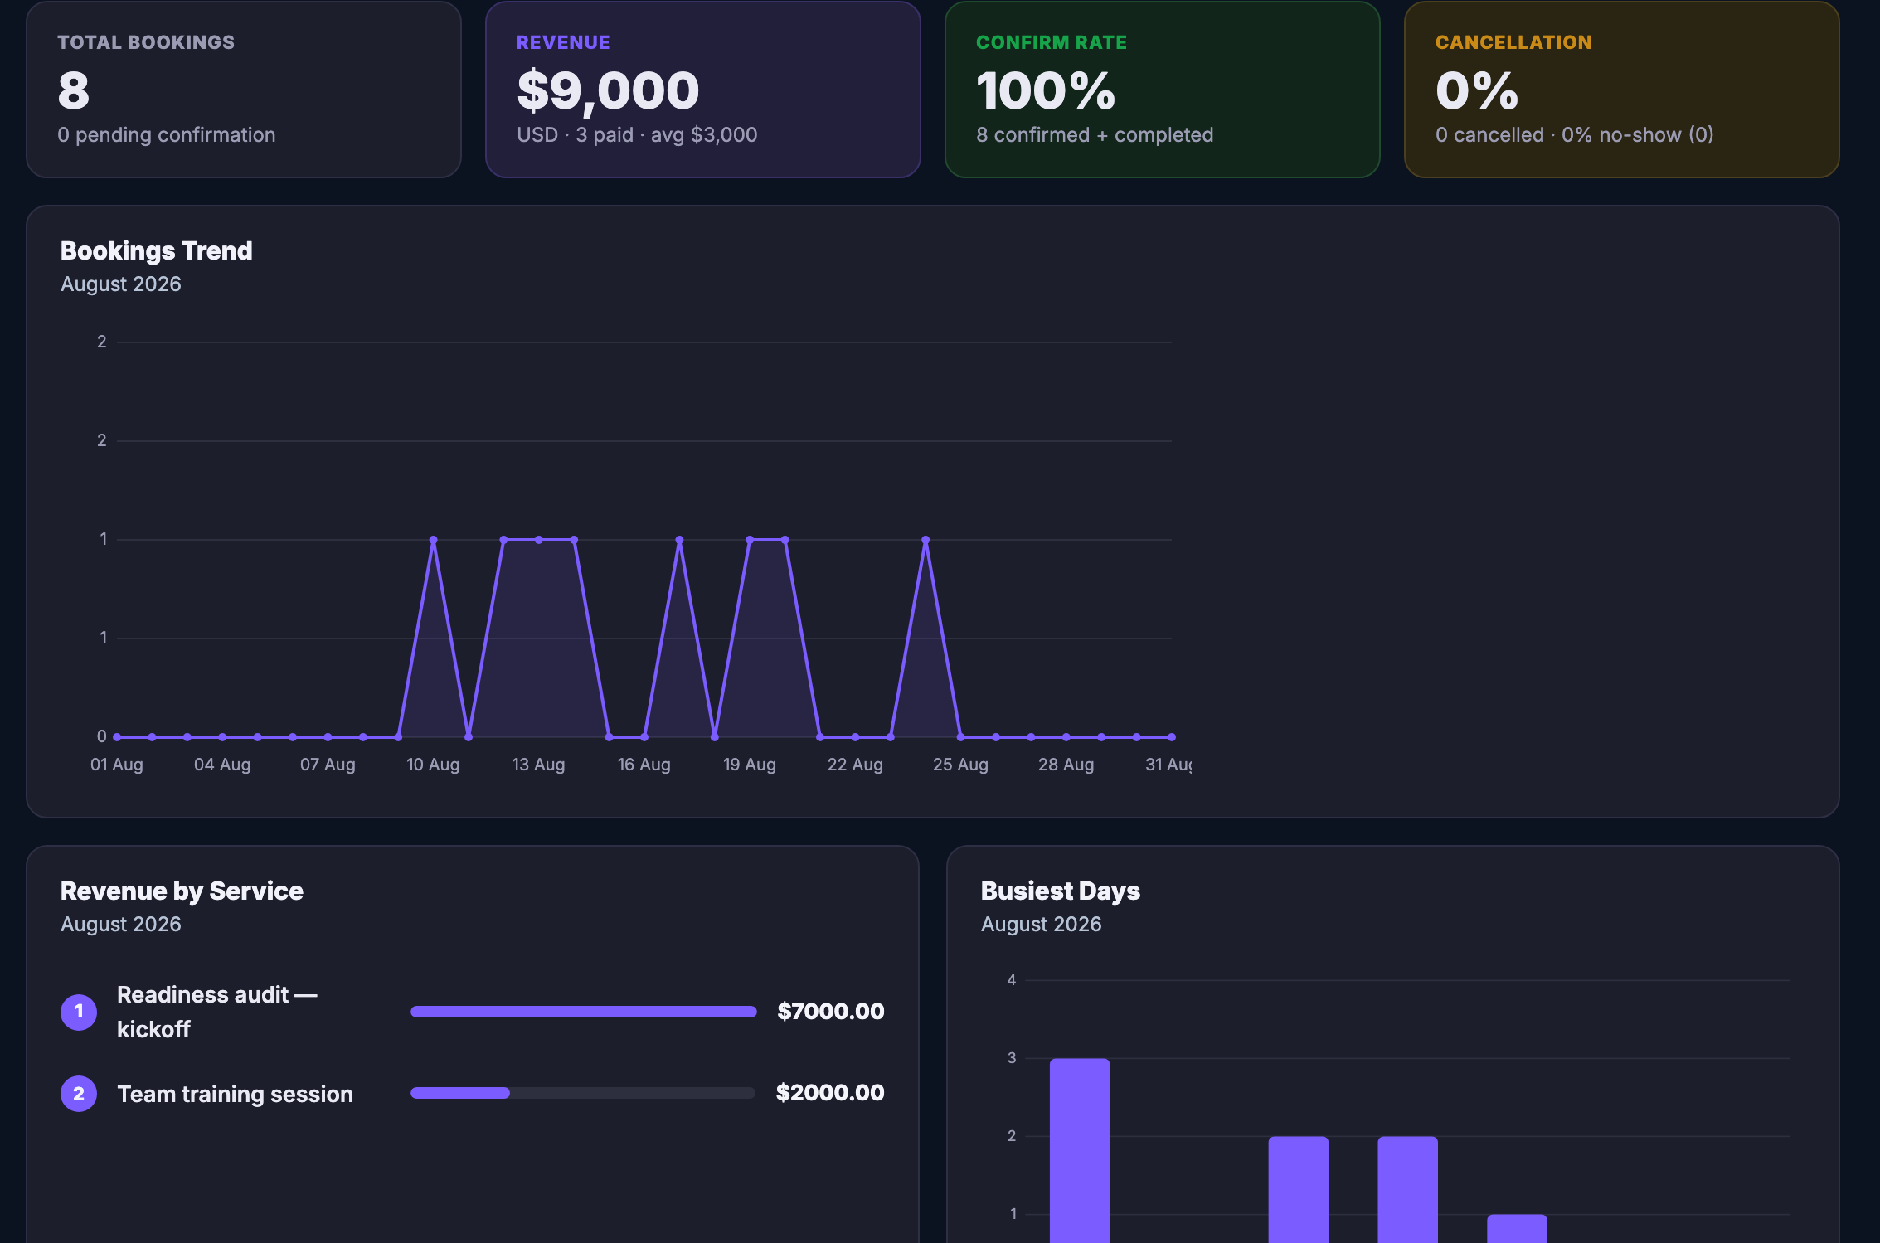Screen dimensions: 1880x1243
Task: Click the $7000.00 revenue value
Action: (831, 1012)
